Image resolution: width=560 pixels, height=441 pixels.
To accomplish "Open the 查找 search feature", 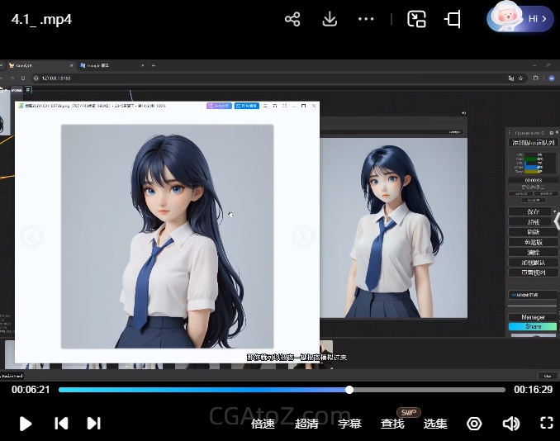I will click(392, 424).
